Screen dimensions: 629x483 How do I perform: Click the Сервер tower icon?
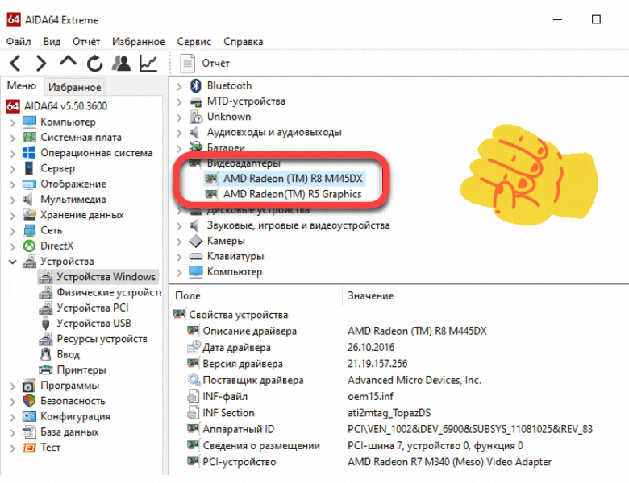point(29,168)
